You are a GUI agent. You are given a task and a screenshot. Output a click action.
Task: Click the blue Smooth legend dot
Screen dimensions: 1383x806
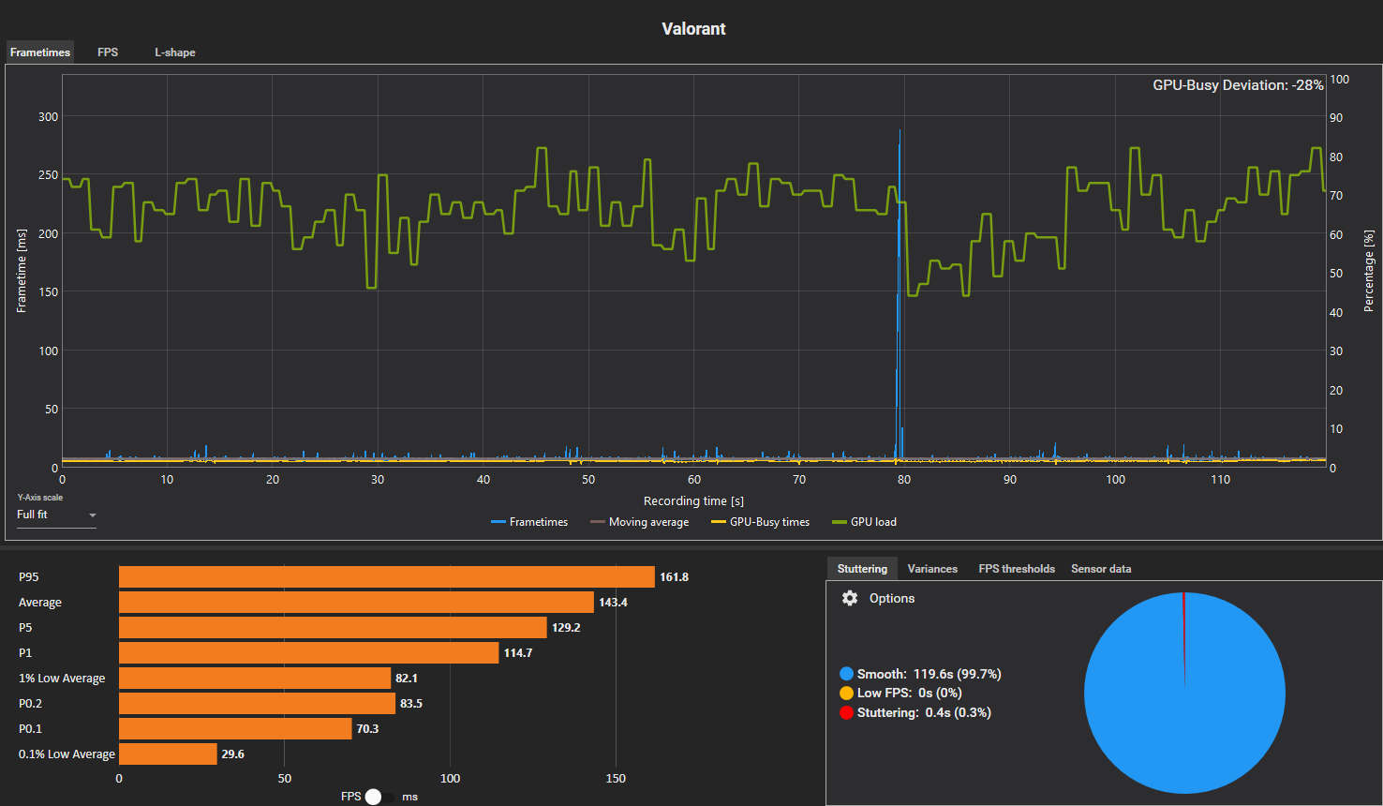coord(847,674)
